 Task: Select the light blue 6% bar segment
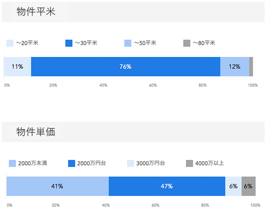coord(233,186)
